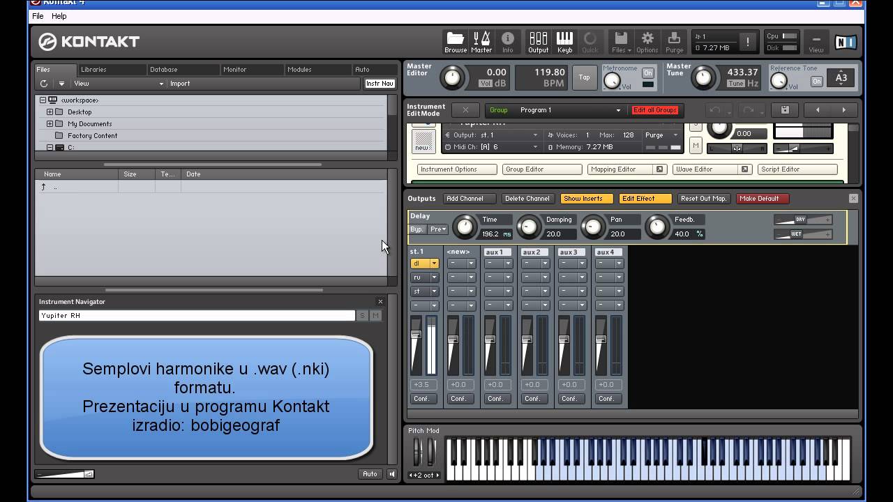Toggle the Edit Effect button
This screenshot has width=893, height=502.
point(645,199)
